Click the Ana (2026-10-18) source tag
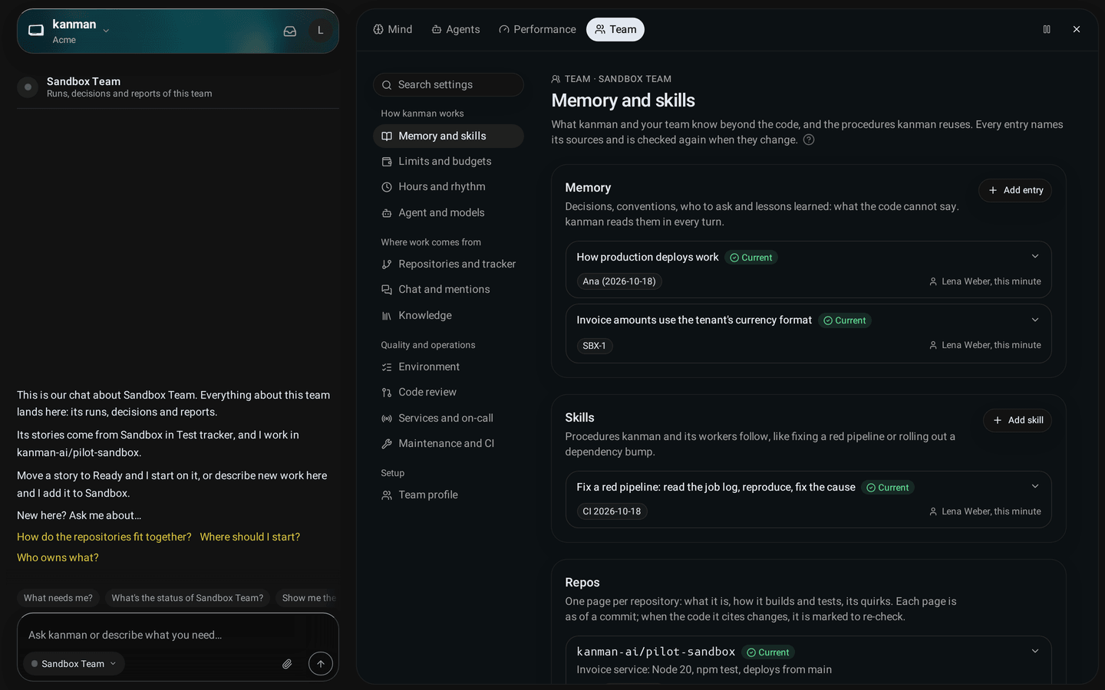This screenshot has width=1105, height=690. pos(619,281)
